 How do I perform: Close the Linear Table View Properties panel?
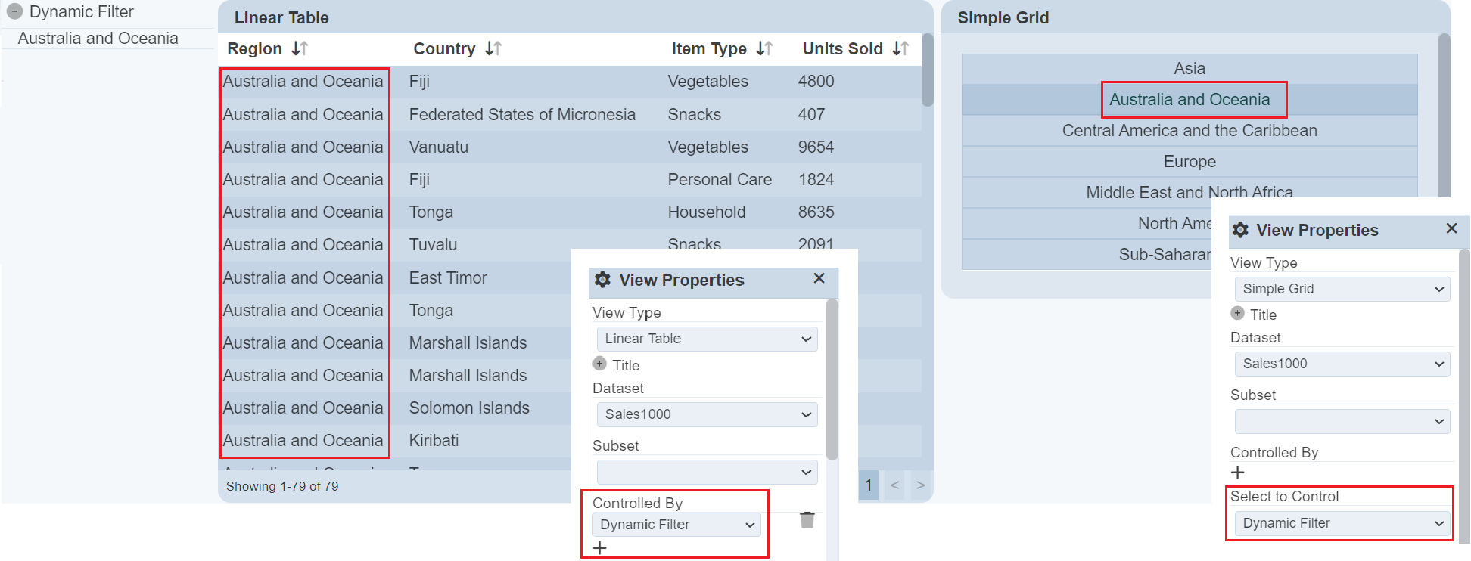[x=819, y=279]
